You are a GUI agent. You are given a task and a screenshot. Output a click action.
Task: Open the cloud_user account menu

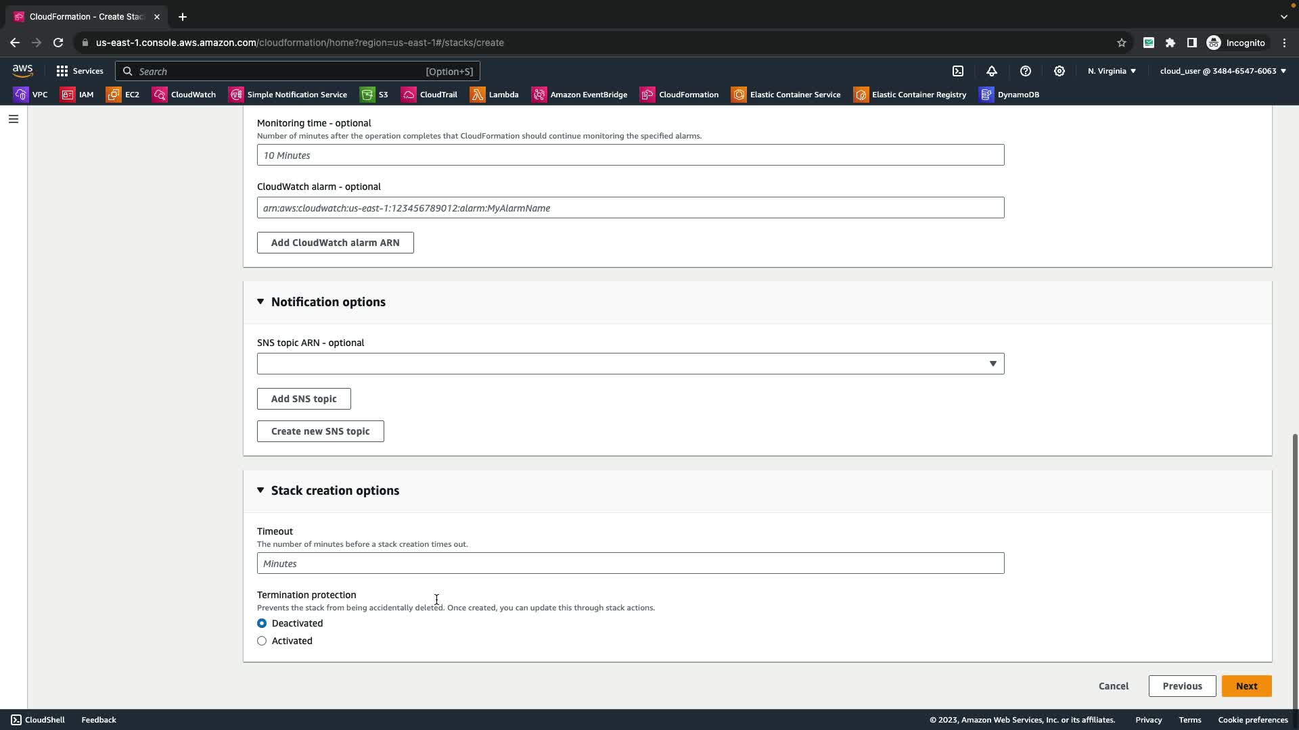tap(1223, 71)
